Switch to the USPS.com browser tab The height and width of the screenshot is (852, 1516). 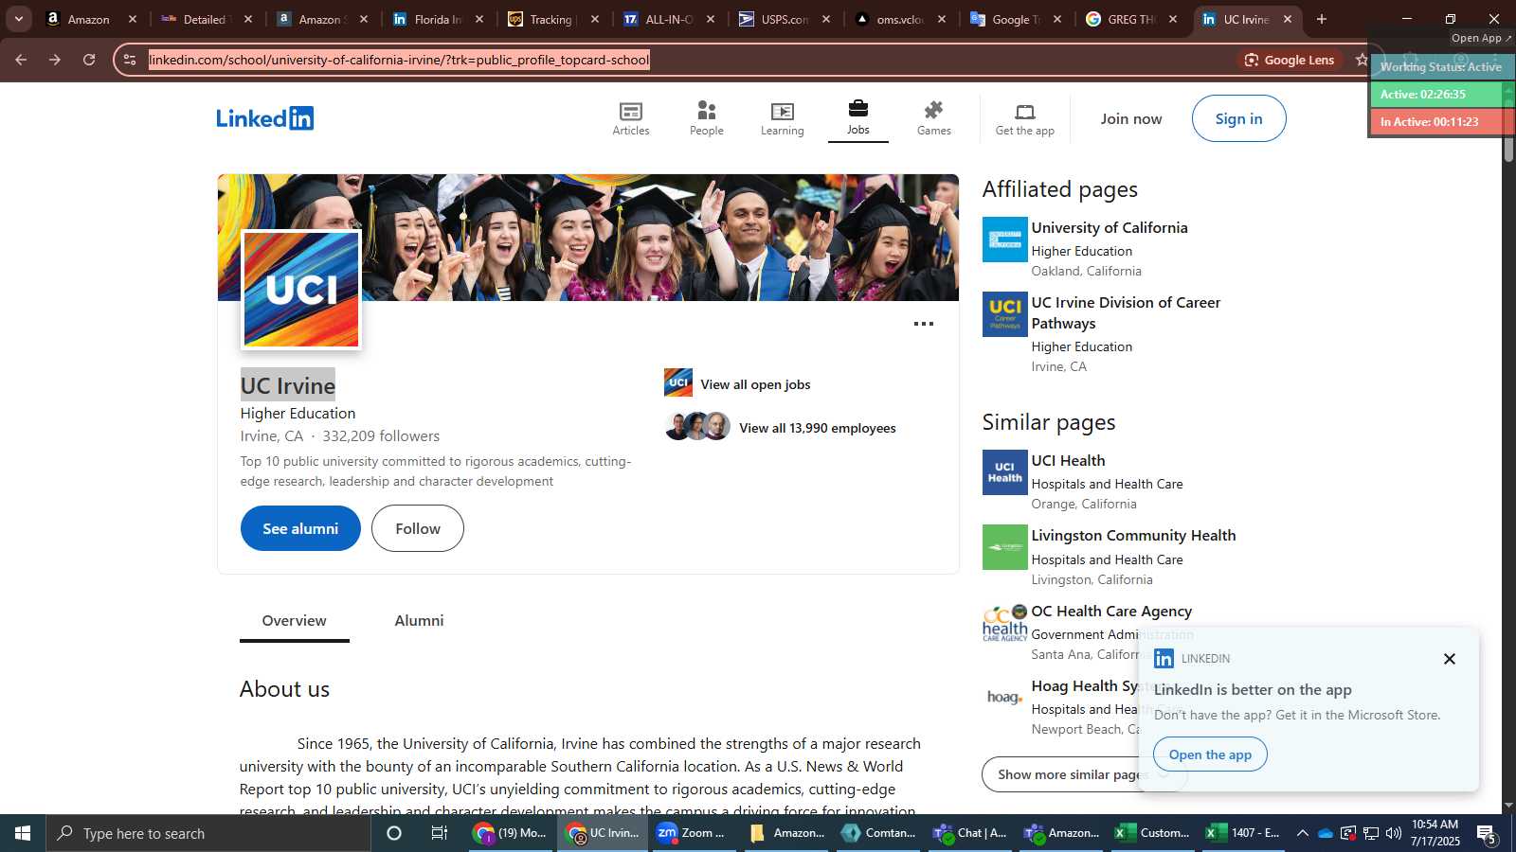785,19
